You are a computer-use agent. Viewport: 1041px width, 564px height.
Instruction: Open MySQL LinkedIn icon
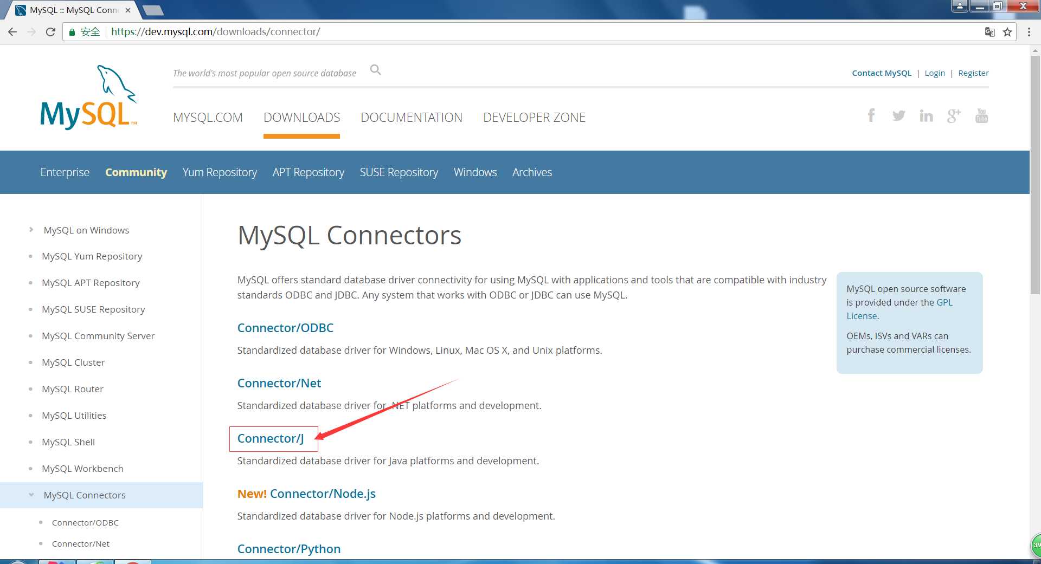coord(926,115)
